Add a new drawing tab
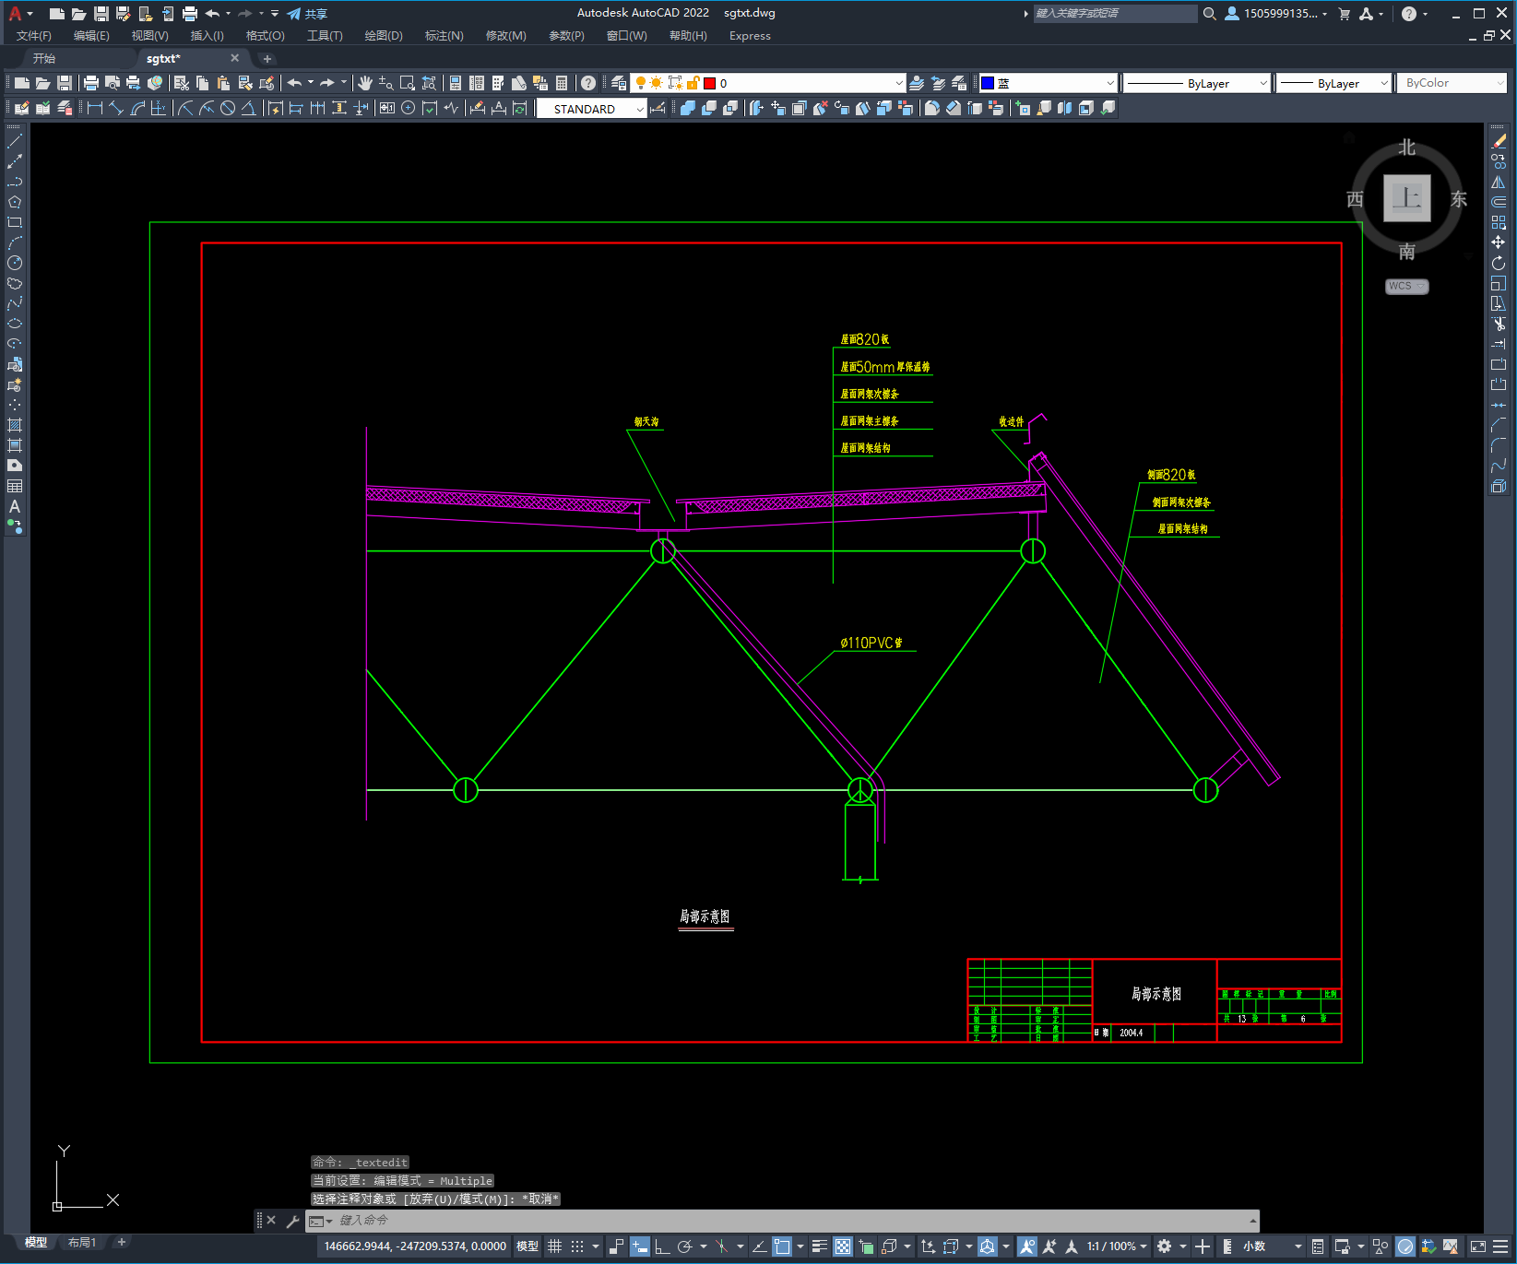Screen dimensions: 1517x1264 (267, 58)
